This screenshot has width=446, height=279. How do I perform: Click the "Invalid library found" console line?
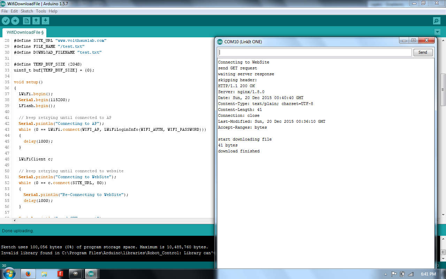[107, 253]
